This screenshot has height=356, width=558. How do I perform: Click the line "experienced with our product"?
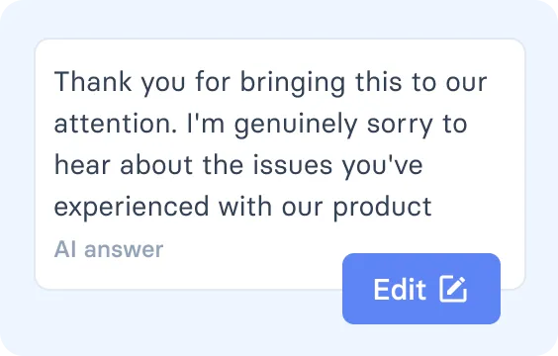tap(242, 208)
